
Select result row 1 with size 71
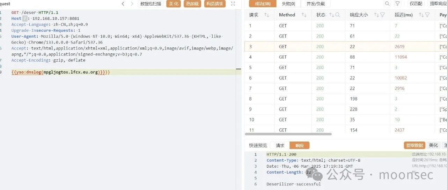346,26
